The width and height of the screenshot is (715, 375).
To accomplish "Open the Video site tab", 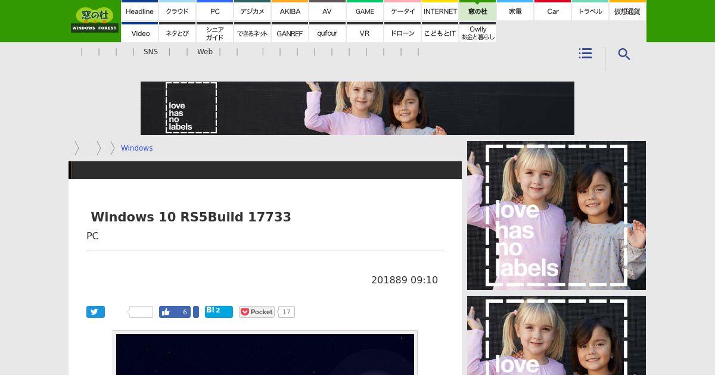I will pos(139,33).
